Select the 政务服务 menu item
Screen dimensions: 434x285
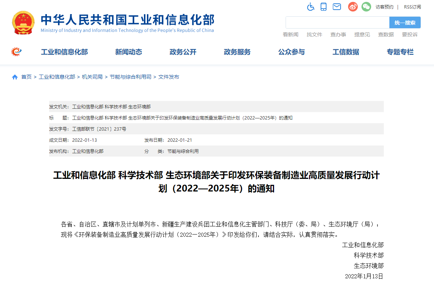tap(237, 52)
